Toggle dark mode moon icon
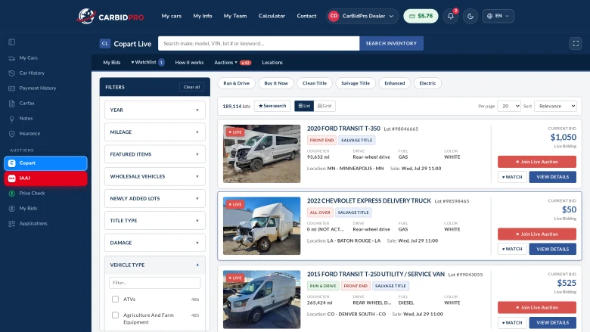The height and width of the screenshot is (332, 590). pos(470,16)
